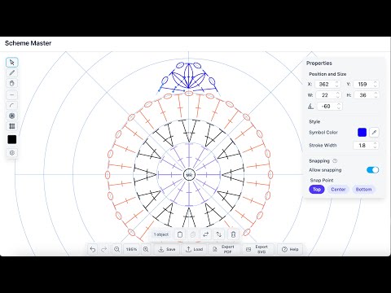Select the arrow pointer tool

[x=12, y=63]
